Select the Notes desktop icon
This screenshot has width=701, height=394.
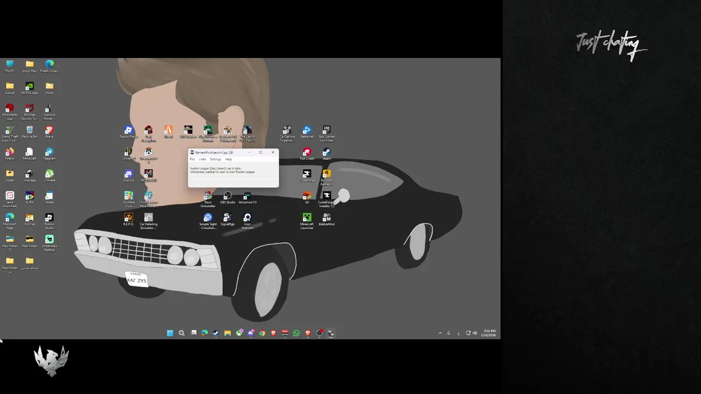(x=49, y=198)
